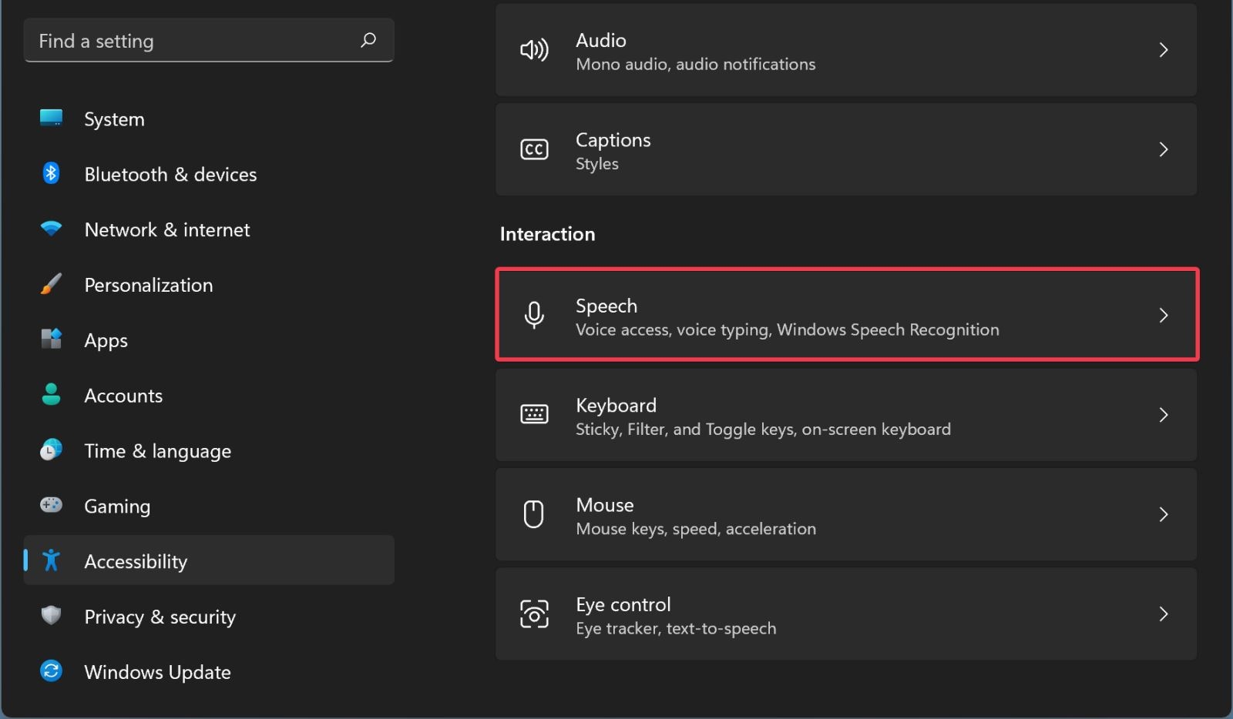Select the Captions CC icon

tap(536, 149)
